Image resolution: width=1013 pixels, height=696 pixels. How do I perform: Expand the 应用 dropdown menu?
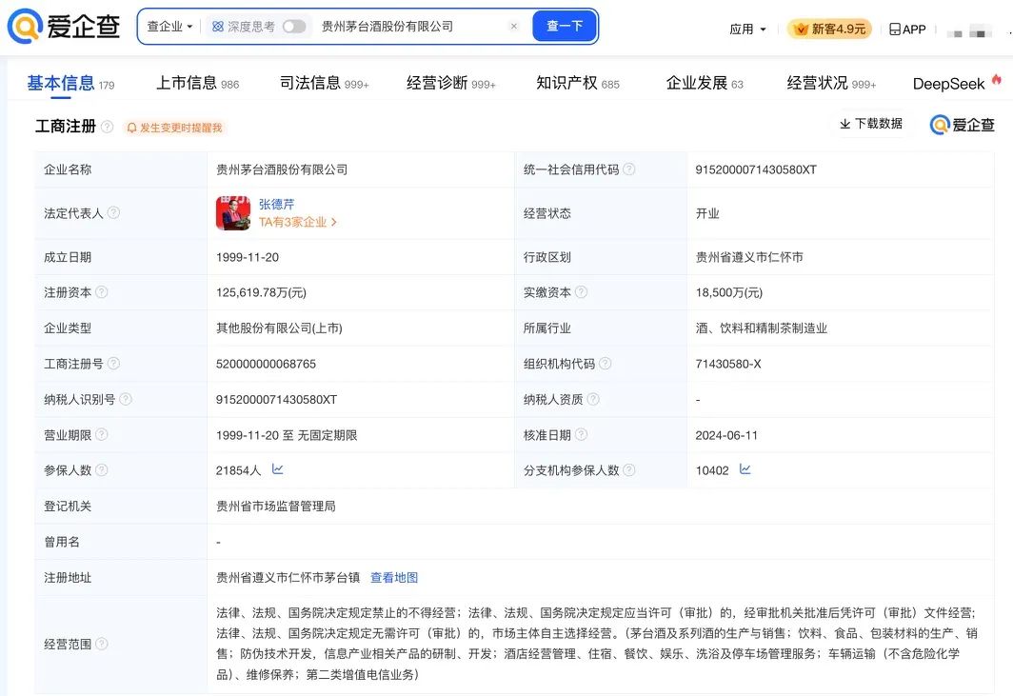tap(746, 30)
